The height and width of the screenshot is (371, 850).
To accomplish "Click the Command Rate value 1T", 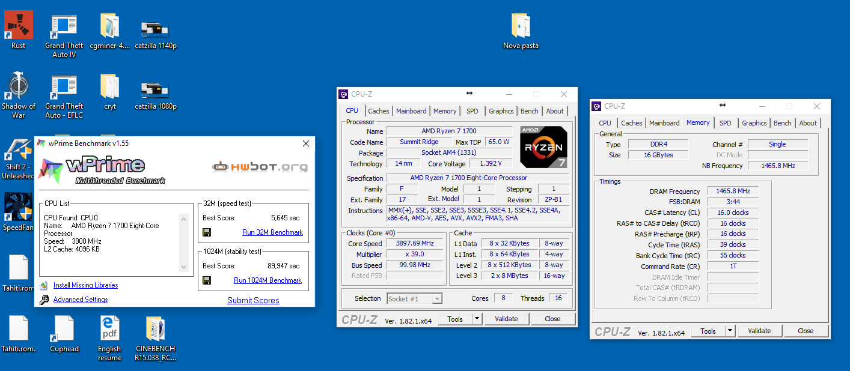I will coord(733,266).
